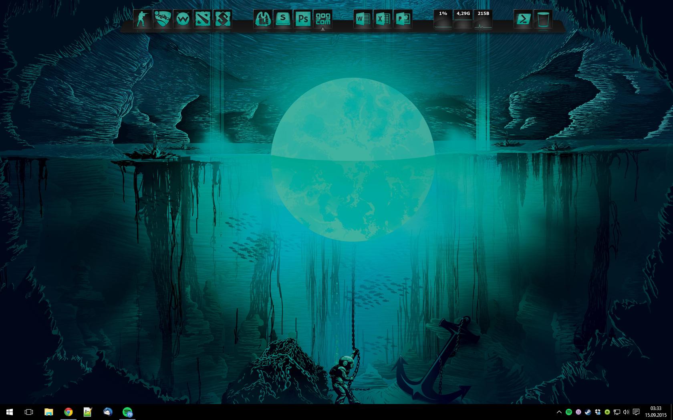Click the Dropbox tray icon

point(598,412)
